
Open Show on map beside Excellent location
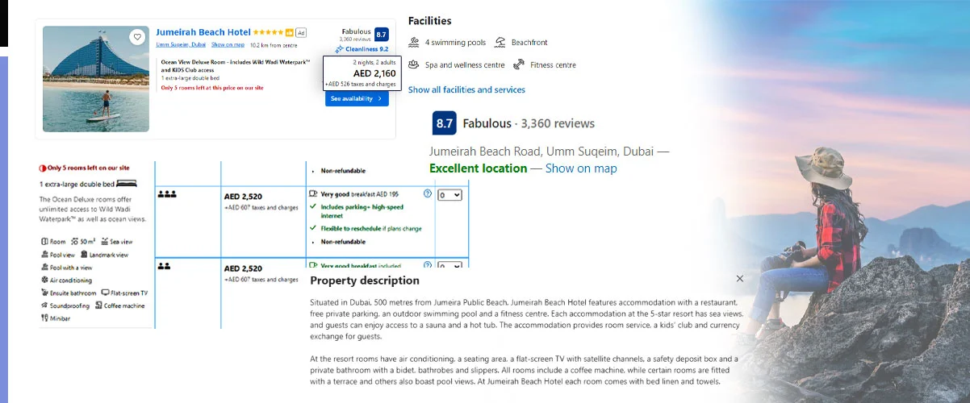click(x=581, y=168)
